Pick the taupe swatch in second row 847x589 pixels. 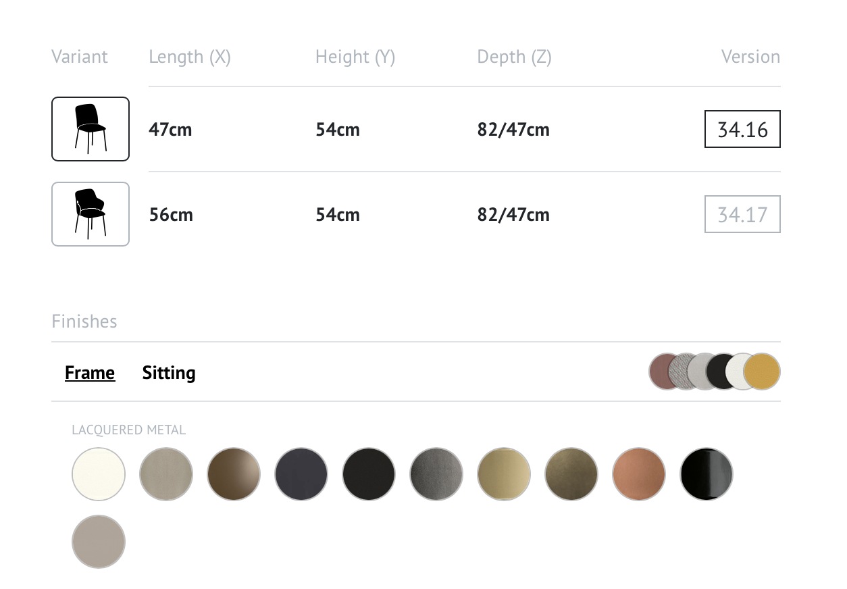click(99, 542)
